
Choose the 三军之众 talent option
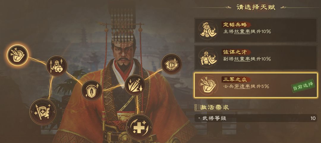coord(256,85)
